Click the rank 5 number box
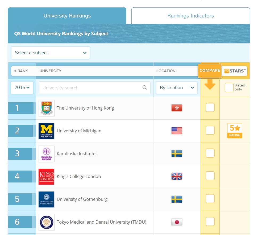Screen dimensions: 258x235 (20, 199)
